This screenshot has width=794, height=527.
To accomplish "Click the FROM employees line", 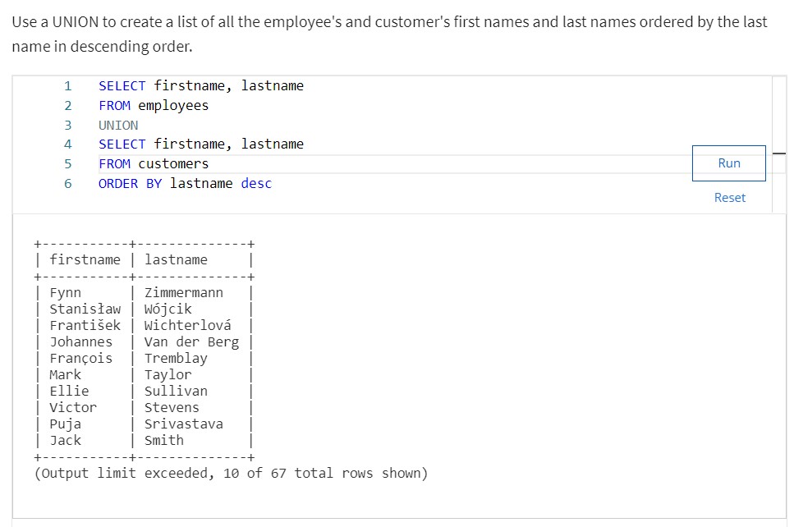I will (153, 105).
